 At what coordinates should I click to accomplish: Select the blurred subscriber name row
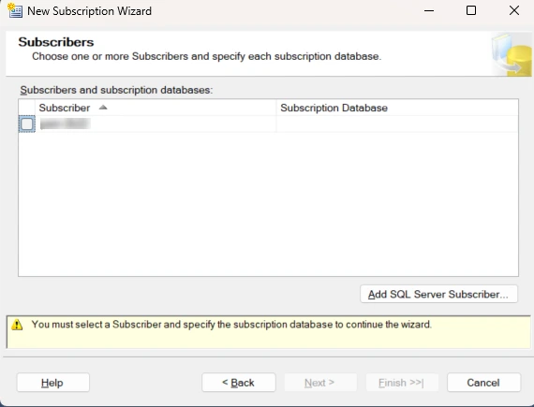pyautogui.click(x=156, y=124)
